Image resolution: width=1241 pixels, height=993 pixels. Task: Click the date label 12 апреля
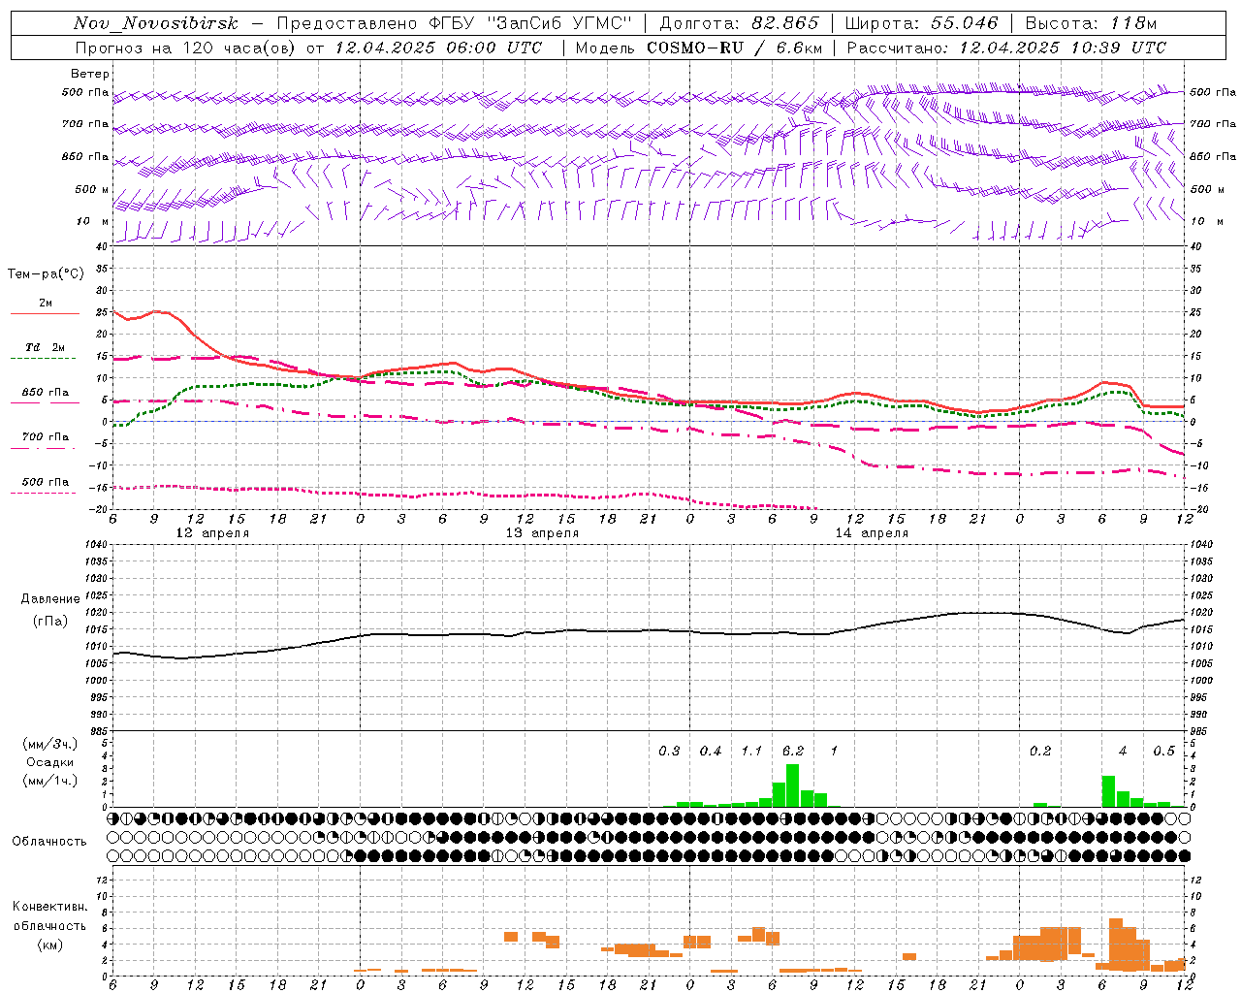coord(212,533)
